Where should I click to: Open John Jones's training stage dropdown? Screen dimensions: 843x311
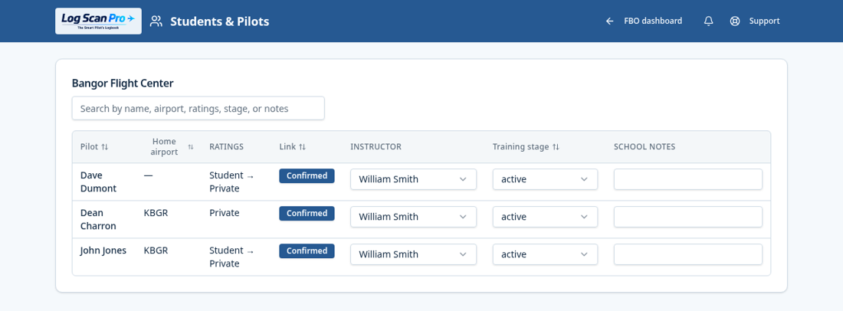545,254
